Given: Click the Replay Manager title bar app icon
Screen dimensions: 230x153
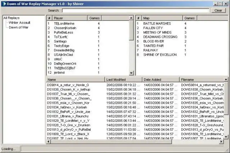Looking at the screenshot, I should tap(4, 4).
